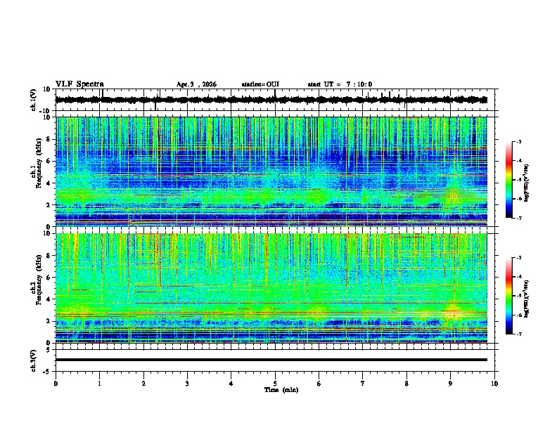
Task: Click the log(PSD) label beside ch.2 color bar
Action: [526, 299]
